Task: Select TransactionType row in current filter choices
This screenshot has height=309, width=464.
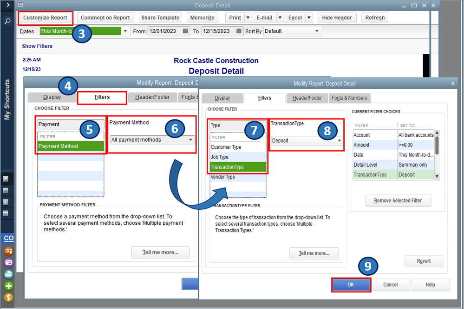Action: click(x=393, y=175)
